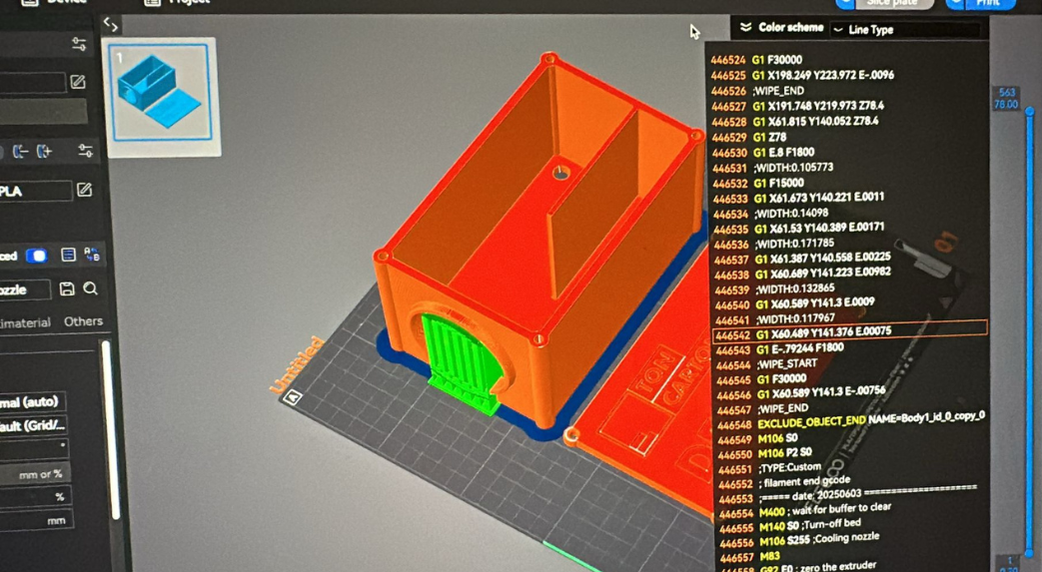
Task: Open the Line Type color scheme dropdown
Action: click(905, 30)
